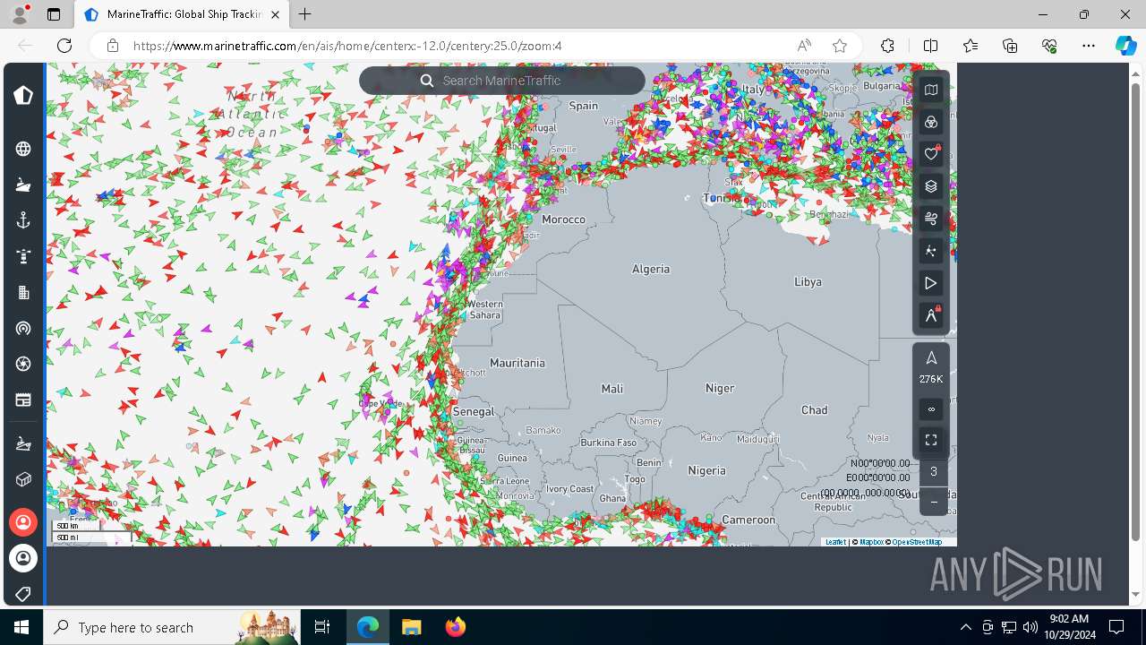Add this page to favorites star
Screen dimensions: 1146x645
(x=840, y=46)
